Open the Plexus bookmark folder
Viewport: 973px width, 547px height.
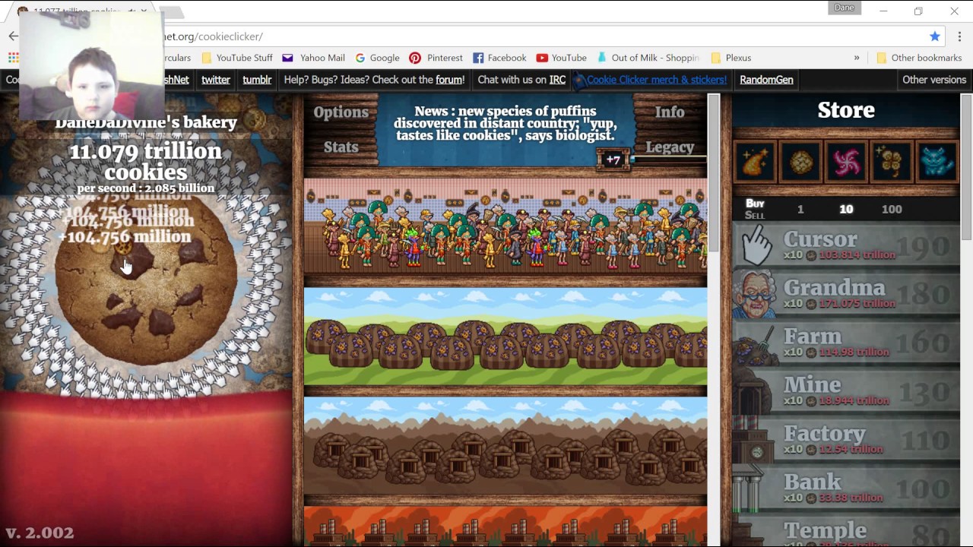pyautogui.click(x=731, y=58)
